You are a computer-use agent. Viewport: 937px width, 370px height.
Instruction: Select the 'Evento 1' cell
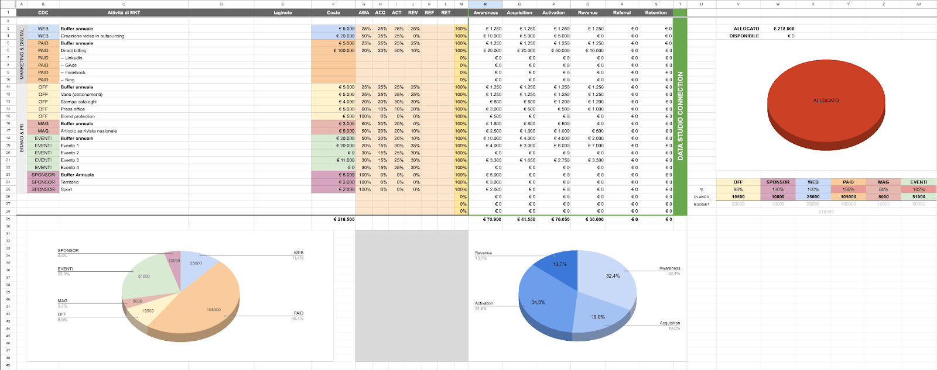(124, 146)
